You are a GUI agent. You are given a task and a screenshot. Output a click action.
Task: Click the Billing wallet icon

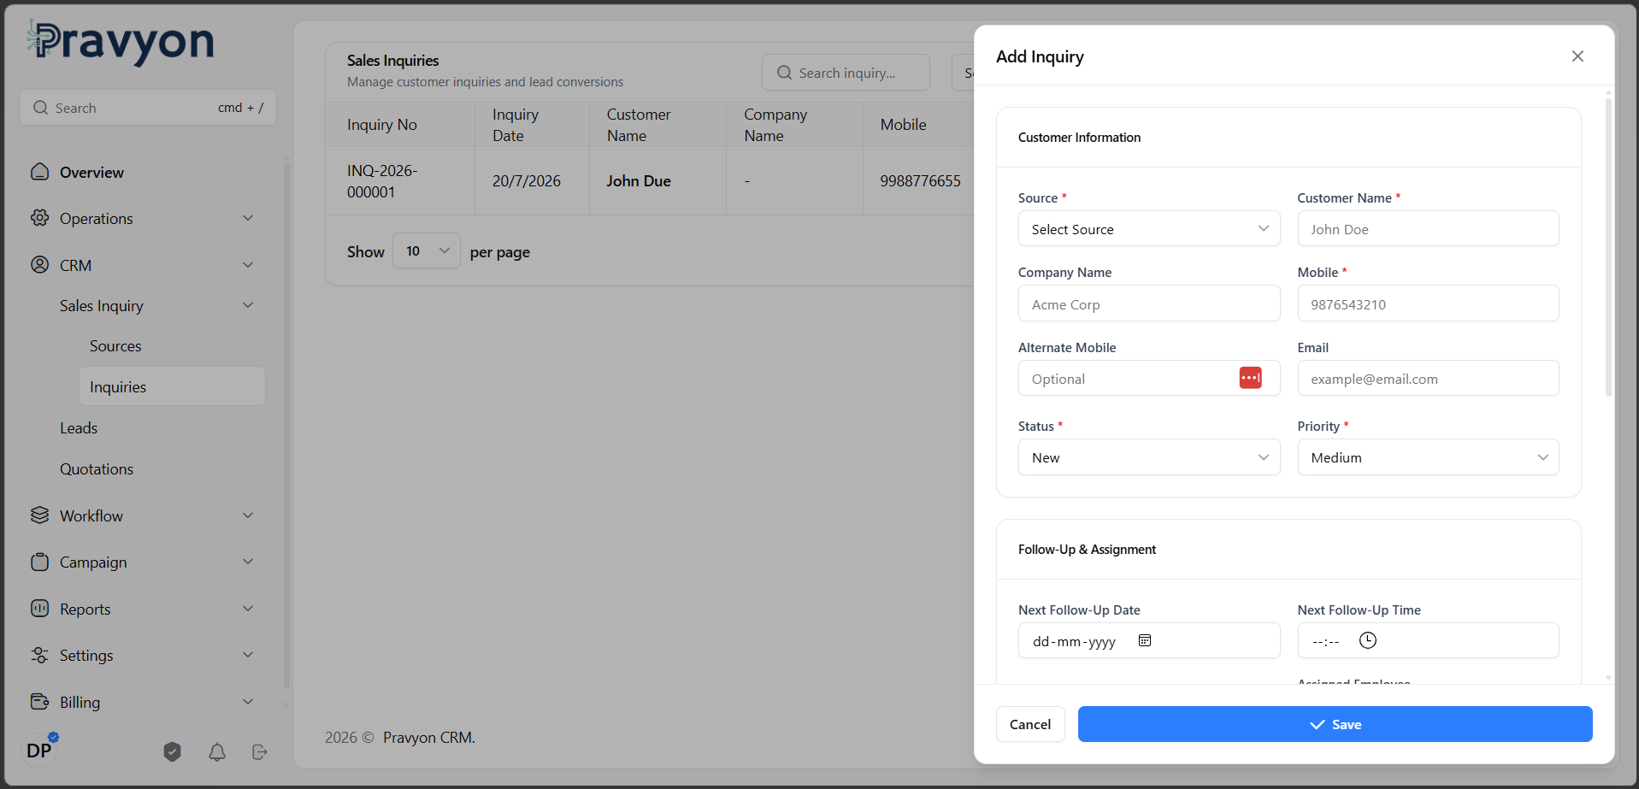click(x=39, y=702)
